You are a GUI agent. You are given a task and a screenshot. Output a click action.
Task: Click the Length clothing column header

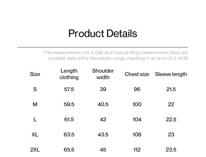point(69,74)
